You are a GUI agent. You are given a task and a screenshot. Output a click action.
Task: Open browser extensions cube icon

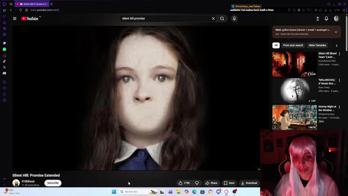[x=321, y=10]
